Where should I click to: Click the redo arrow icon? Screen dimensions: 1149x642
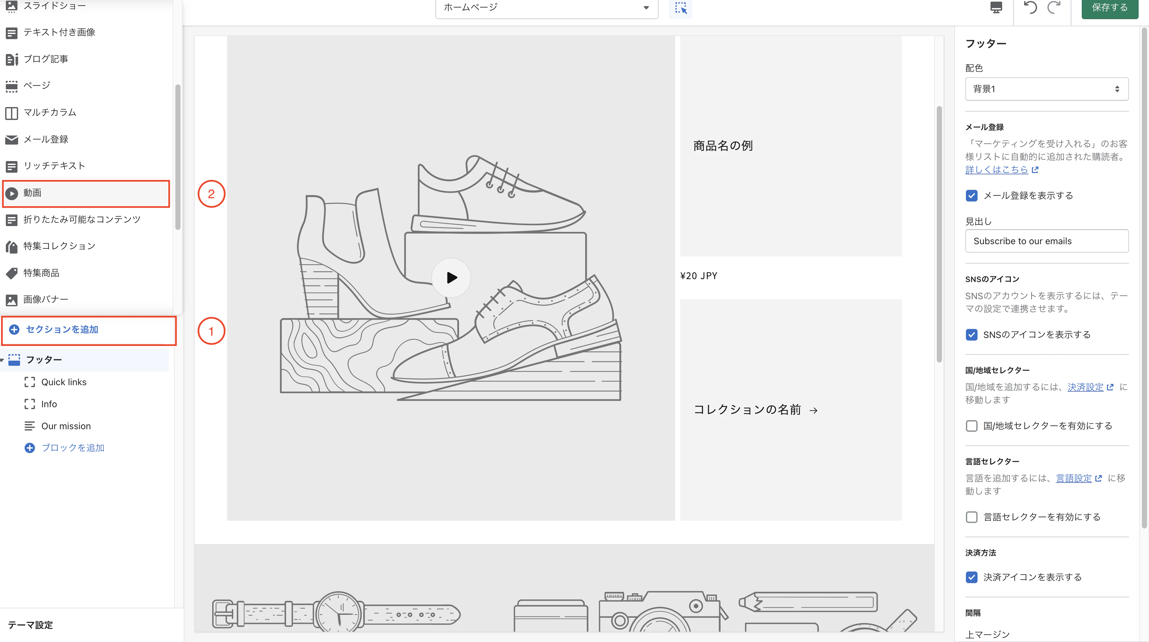1054,7
